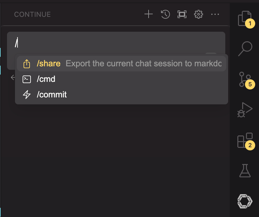This screenshot has height=217, width=259.
Task: Click the back arrow below the input box
Action: (13, 77)
